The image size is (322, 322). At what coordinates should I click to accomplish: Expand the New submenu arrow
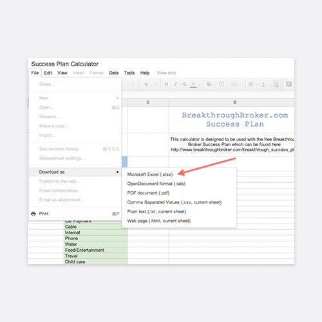point(118,98)
